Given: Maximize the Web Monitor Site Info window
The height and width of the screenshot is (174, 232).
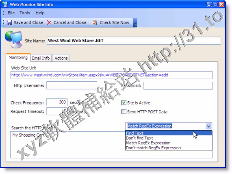Looking at the screenshot, I should 215,4.
